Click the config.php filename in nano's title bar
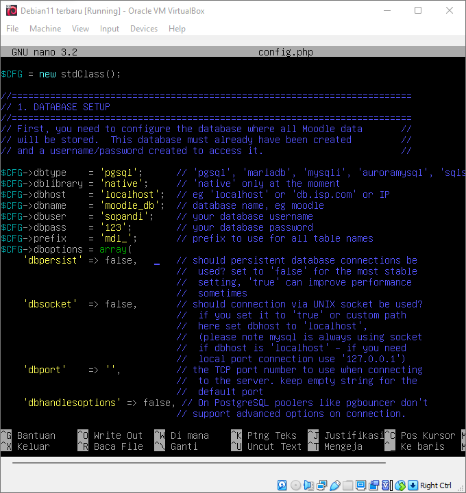 point(286,52)
